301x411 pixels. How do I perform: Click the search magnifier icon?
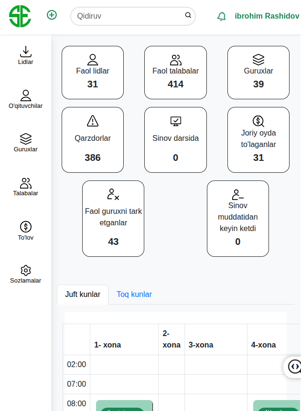point(188,15)
